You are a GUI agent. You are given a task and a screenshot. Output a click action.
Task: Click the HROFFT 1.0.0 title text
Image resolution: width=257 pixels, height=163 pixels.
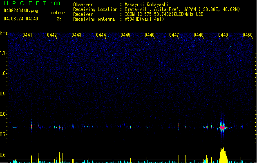pos(32,3)
